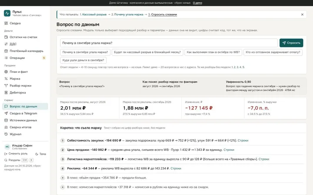Click the question text input field
Image resolution: width=313 pixels, height=195 pixels.
[x=169, y=43]
